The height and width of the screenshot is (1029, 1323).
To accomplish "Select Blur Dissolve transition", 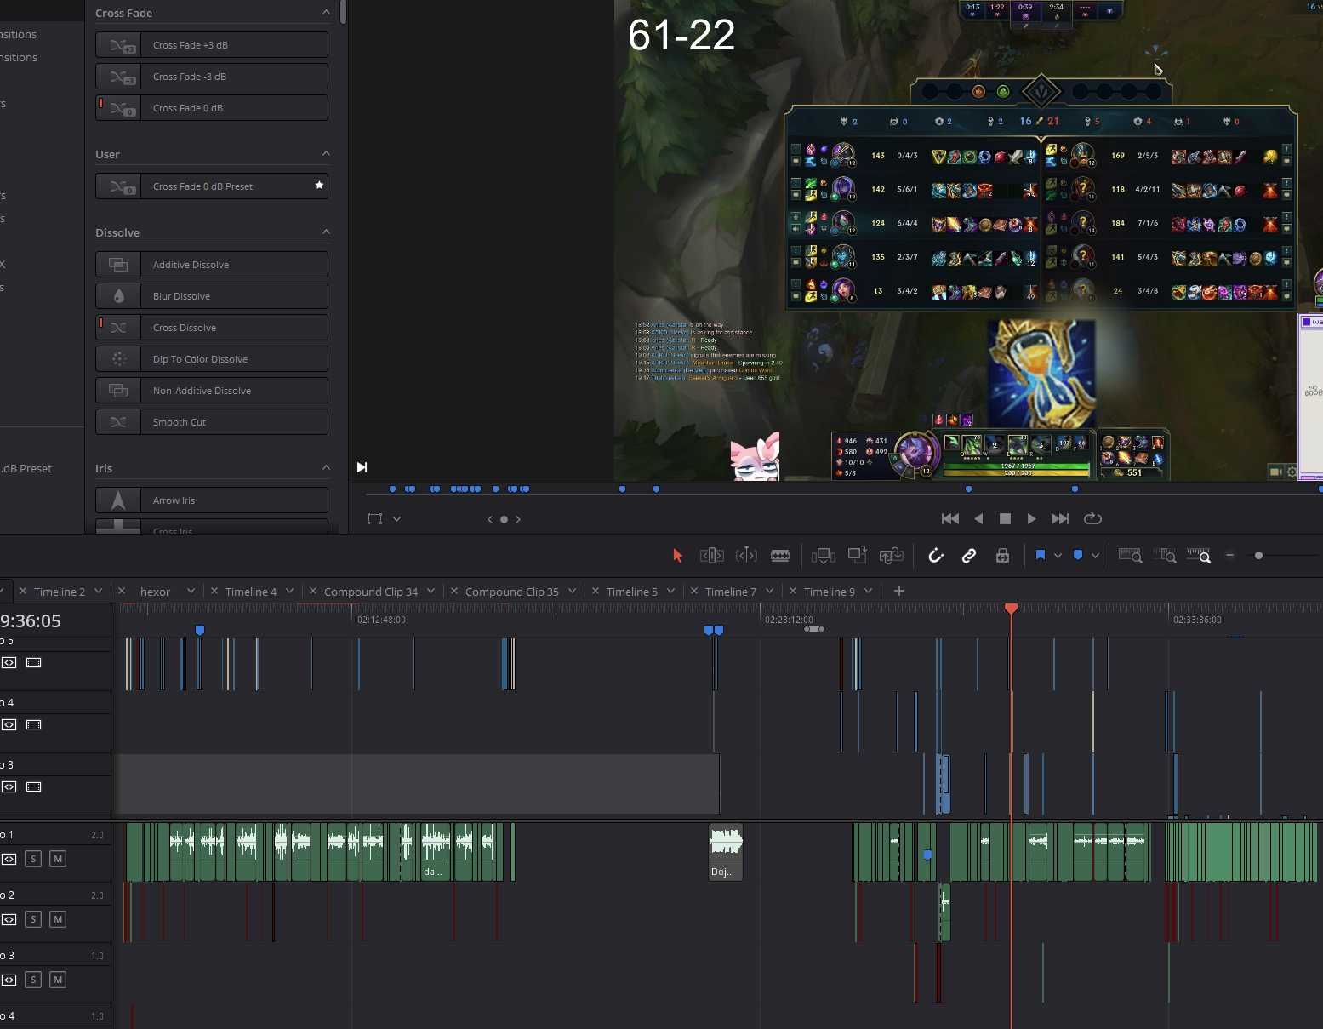I will (212, 296).
